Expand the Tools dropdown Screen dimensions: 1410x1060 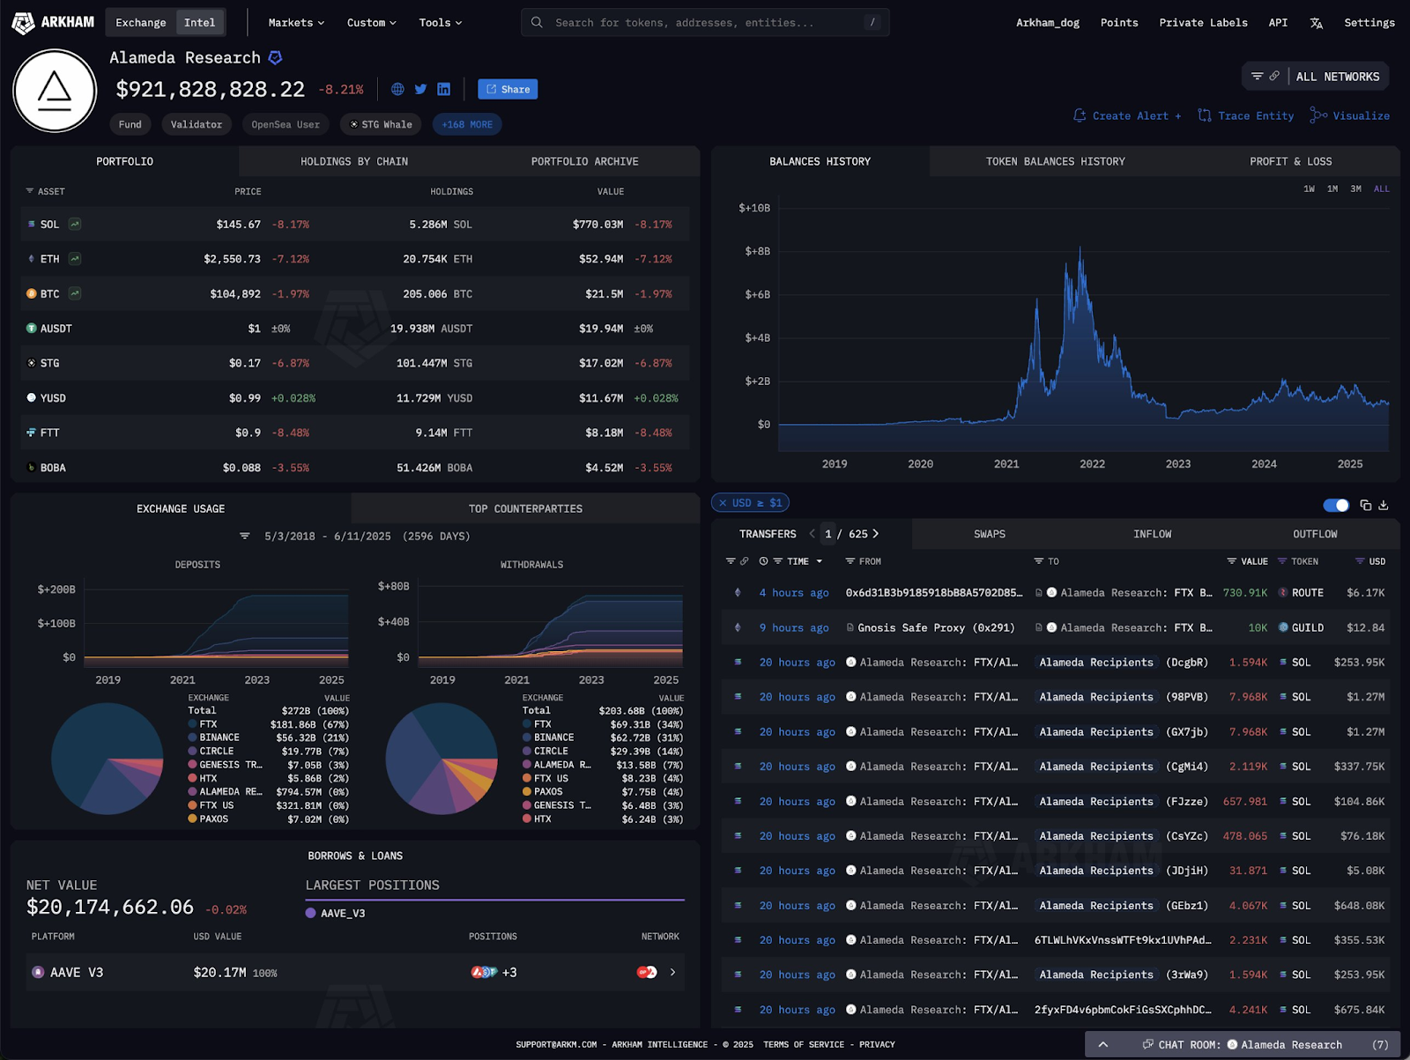coord(439,22)
